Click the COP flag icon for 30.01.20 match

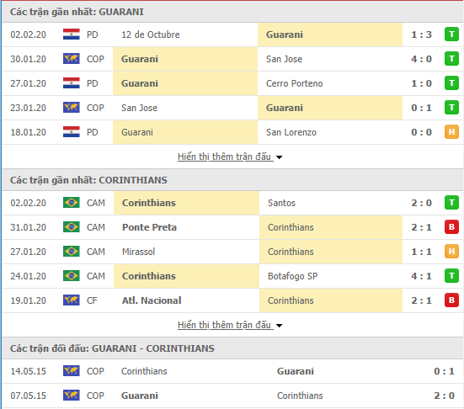tap(72, 59)
